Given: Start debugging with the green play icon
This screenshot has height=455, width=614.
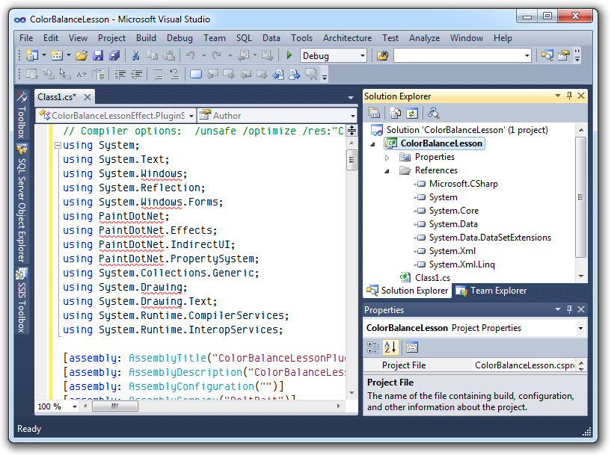Looking at the screenshot, I should (289, 55).
